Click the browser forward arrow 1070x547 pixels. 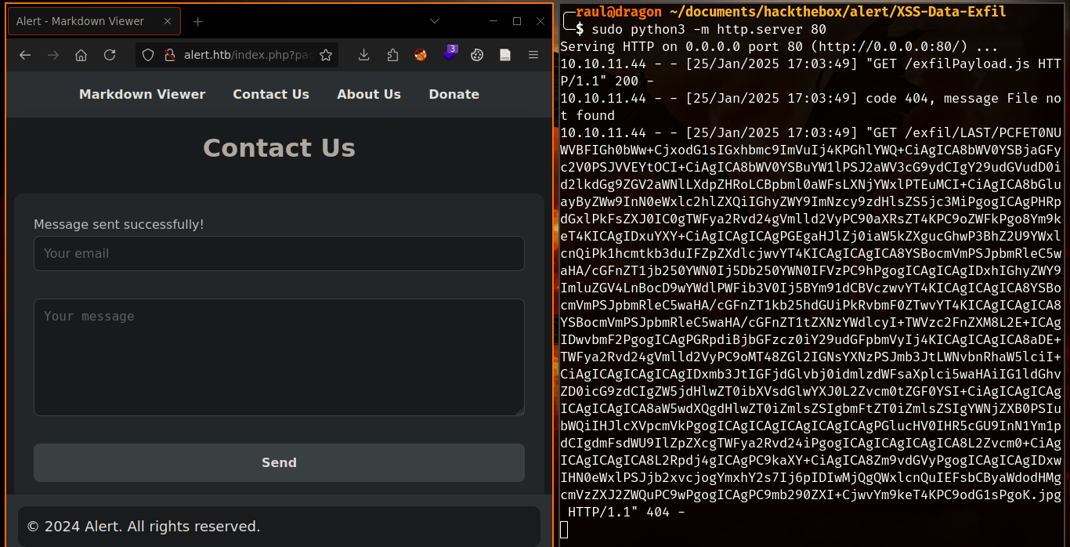53,55
